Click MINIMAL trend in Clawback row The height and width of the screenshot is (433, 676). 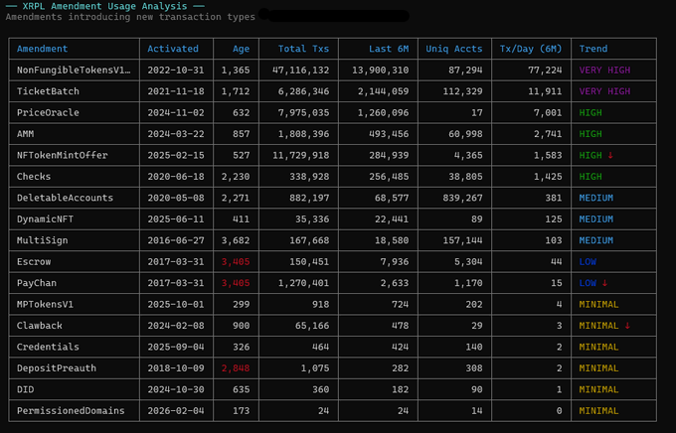click(x=598, y=326)
